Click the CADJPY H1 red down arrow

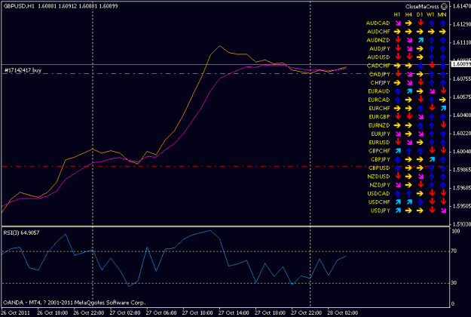coord(398,74)
